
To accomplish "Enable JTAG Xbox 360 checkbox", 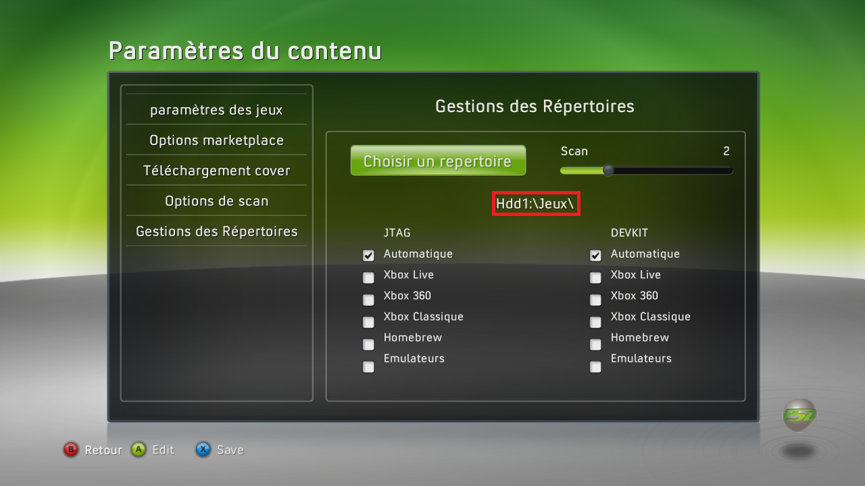I will pyautogui.click(x=368, y=300).
